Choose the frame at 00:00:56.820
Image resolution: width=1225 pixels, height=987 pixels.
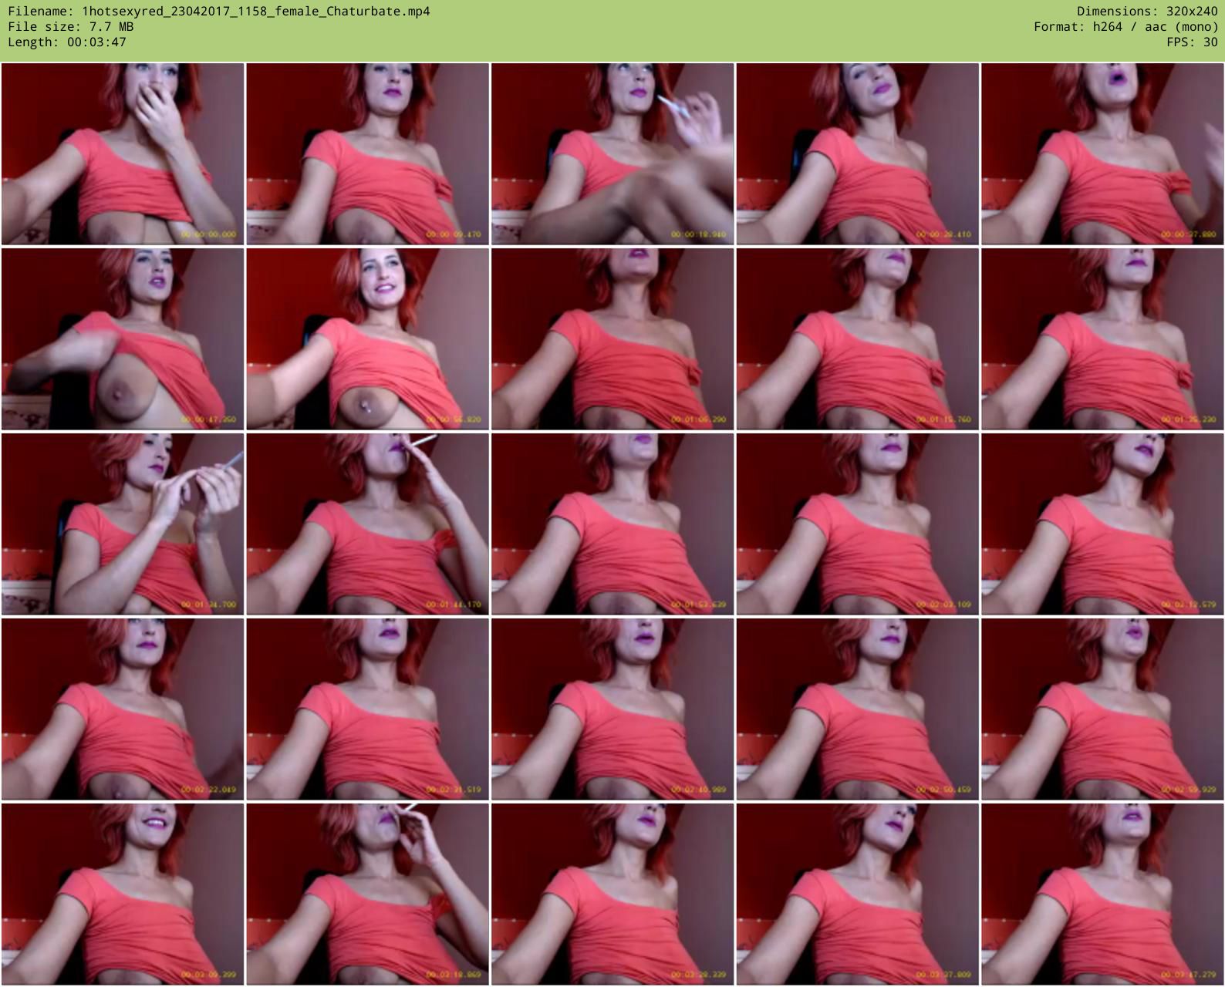(x=367, y=339)
